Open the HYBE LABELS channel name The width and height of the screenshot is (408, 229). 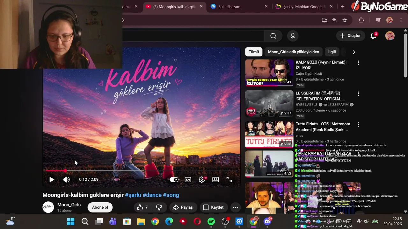tap(307, 105)
